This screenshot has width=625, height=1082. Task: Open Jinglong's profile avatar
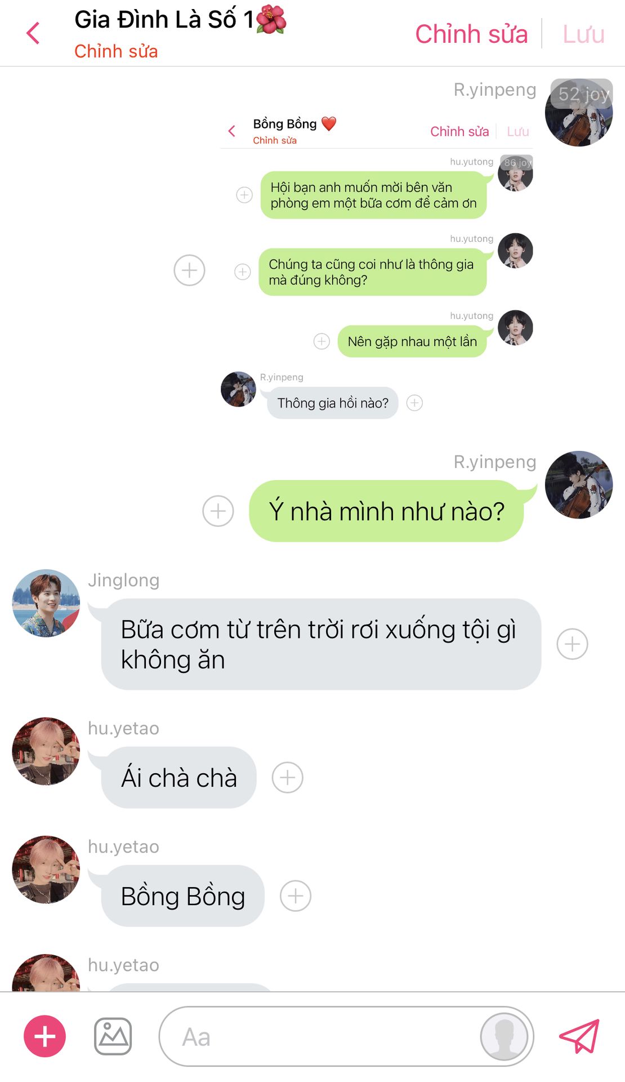(46, 603)
